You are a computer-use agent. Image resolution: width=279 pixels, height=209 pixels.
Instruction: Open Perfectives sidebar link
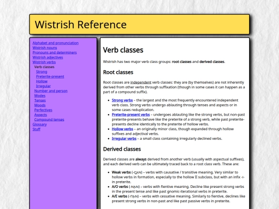click(x=43, y=110)
